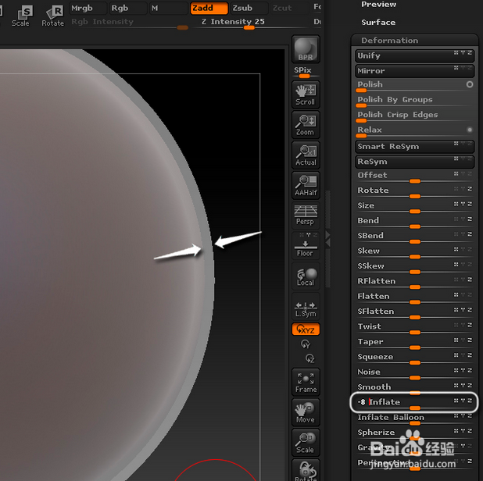Switch to Zsub sculpt mode

coord(249,8)
